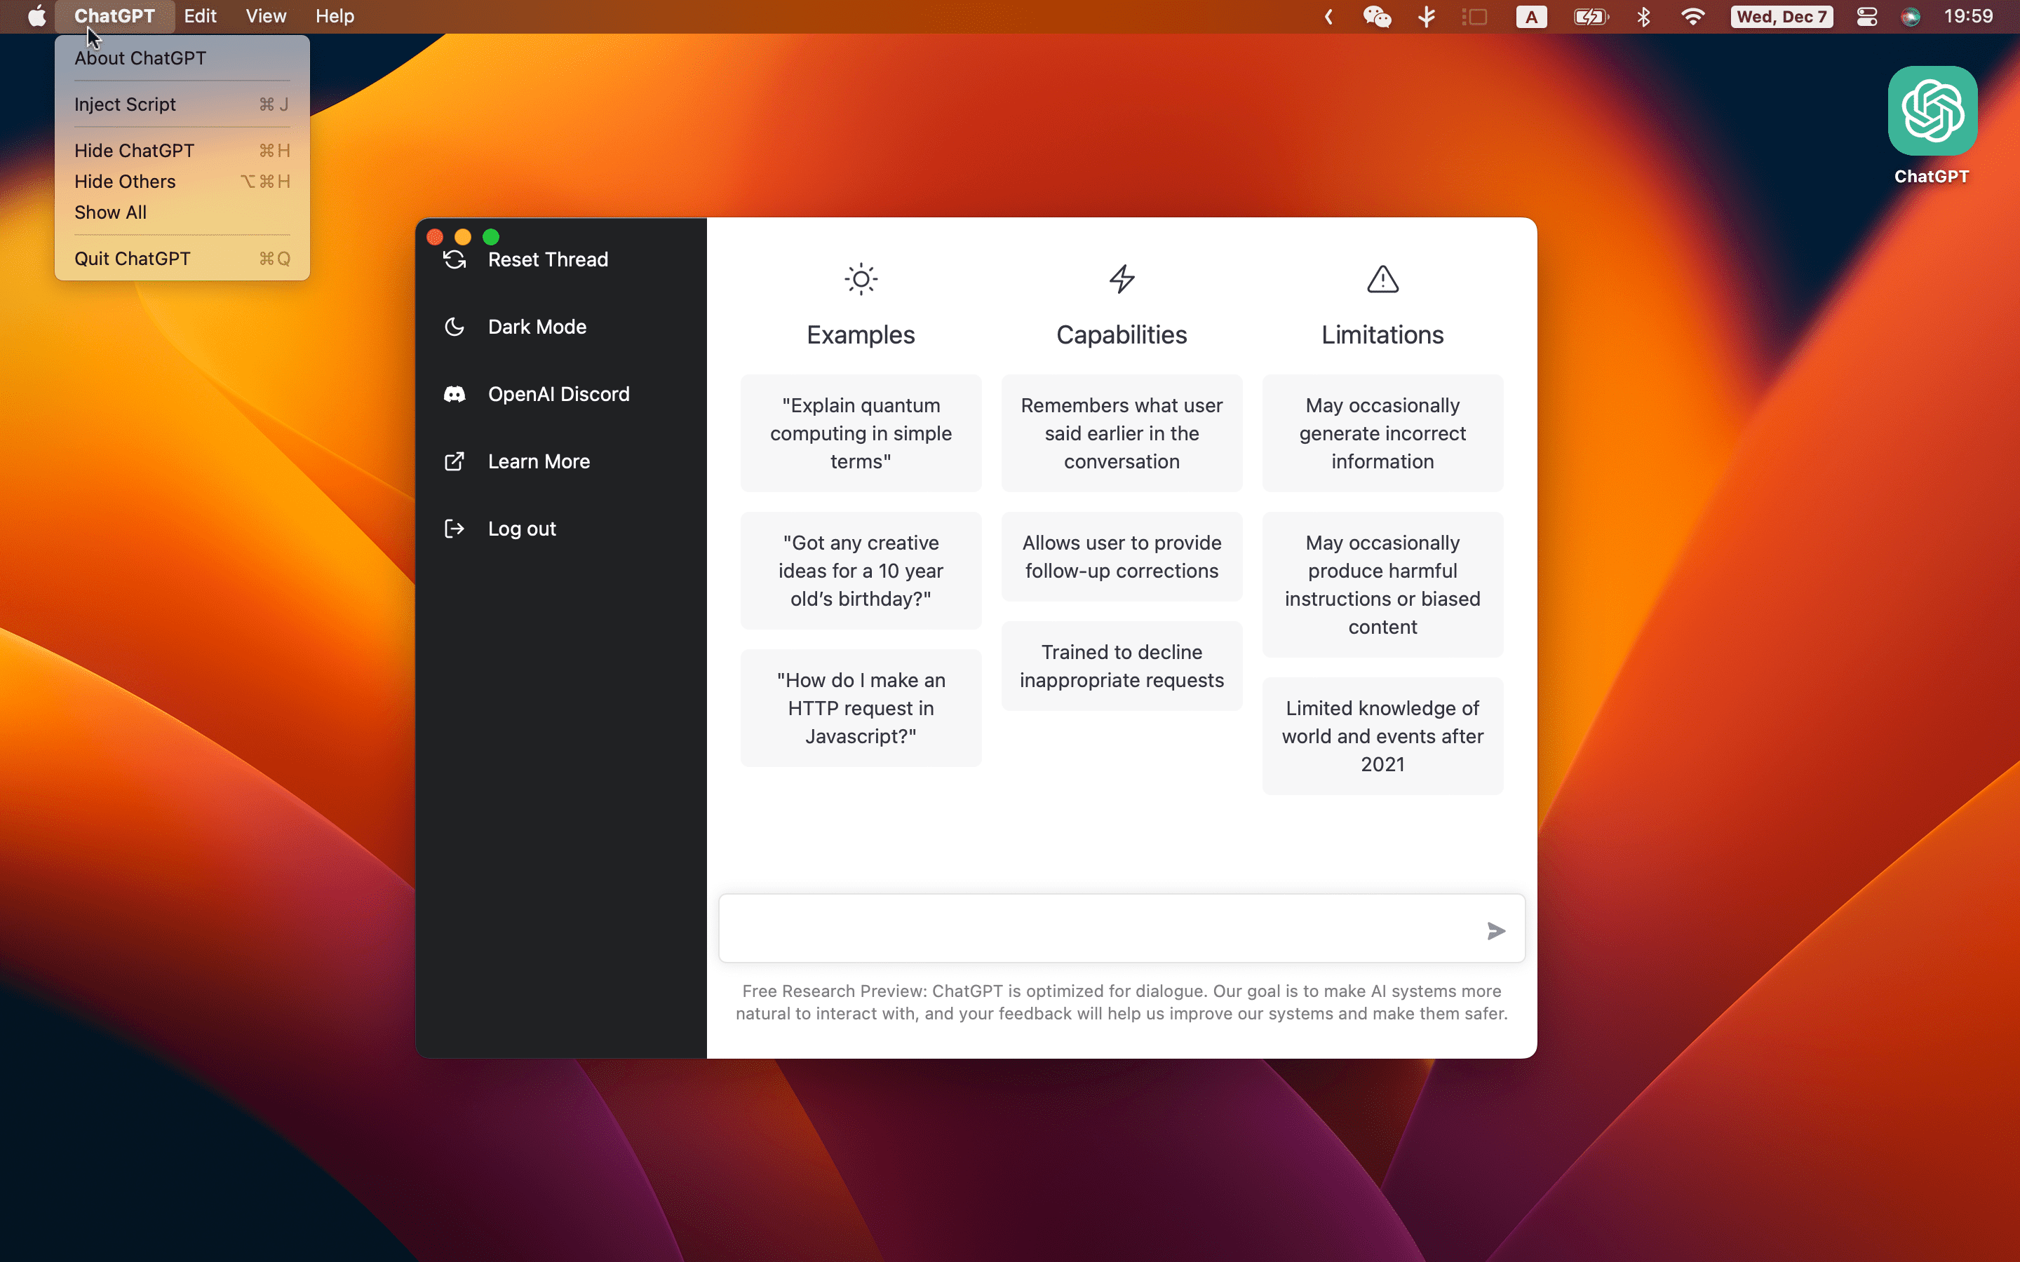The width and height of the screenshot is (2020, 1262).
Task: Click "Explain quantum computing in simple terms" example
Action: (861, 433)
